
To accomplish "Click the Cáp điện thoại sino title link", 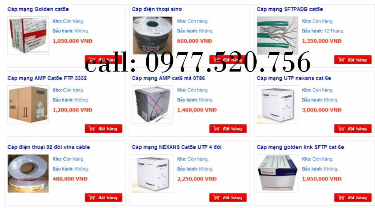I will point(157,9).
